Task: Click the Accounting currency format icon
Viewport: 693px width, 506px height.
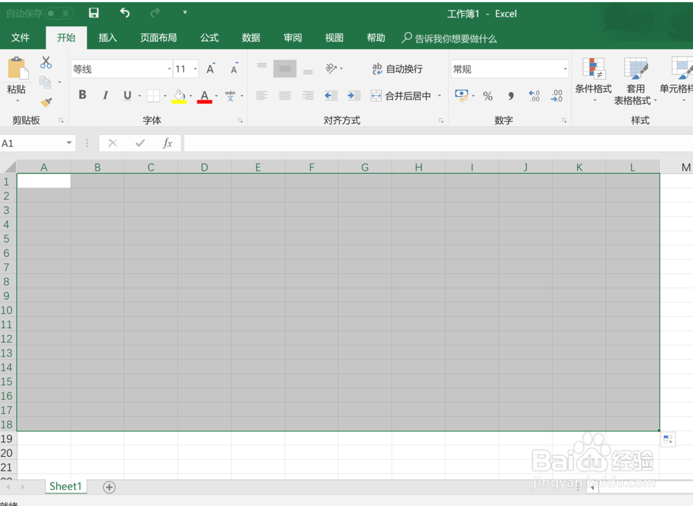Action: pyautogui.click(x=462, y=96)
